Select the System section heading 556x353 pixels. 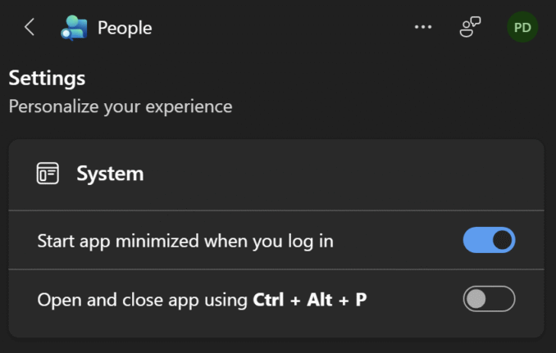110,174
